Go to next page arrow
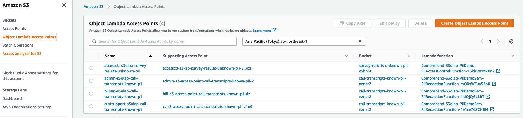 tap(498, 41)
